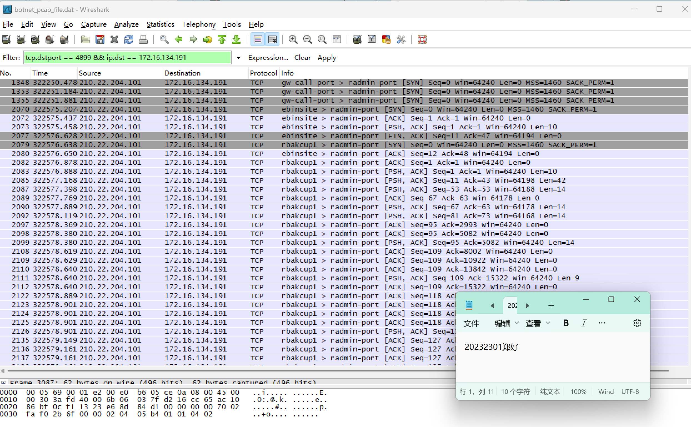Click inside the display filter field

(127, 58)
